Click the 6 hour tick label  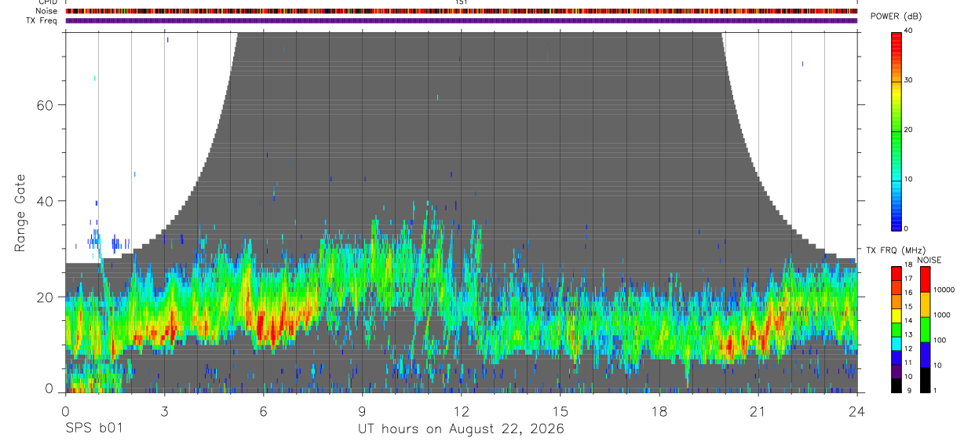coord(263,411)
